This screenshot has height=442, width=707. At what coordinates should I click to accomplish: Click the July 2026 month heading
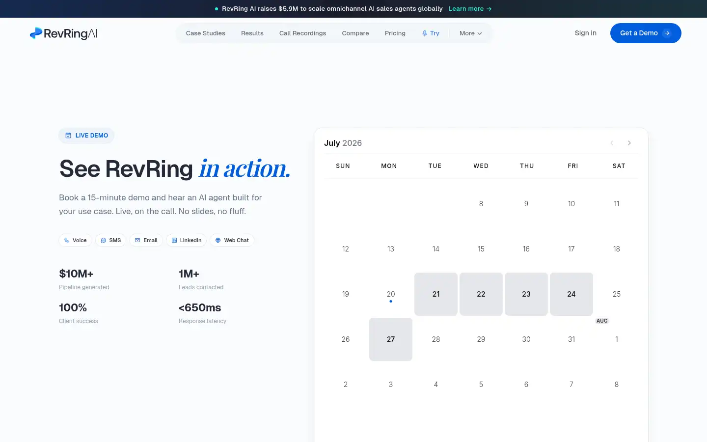(x=343, y=143)
